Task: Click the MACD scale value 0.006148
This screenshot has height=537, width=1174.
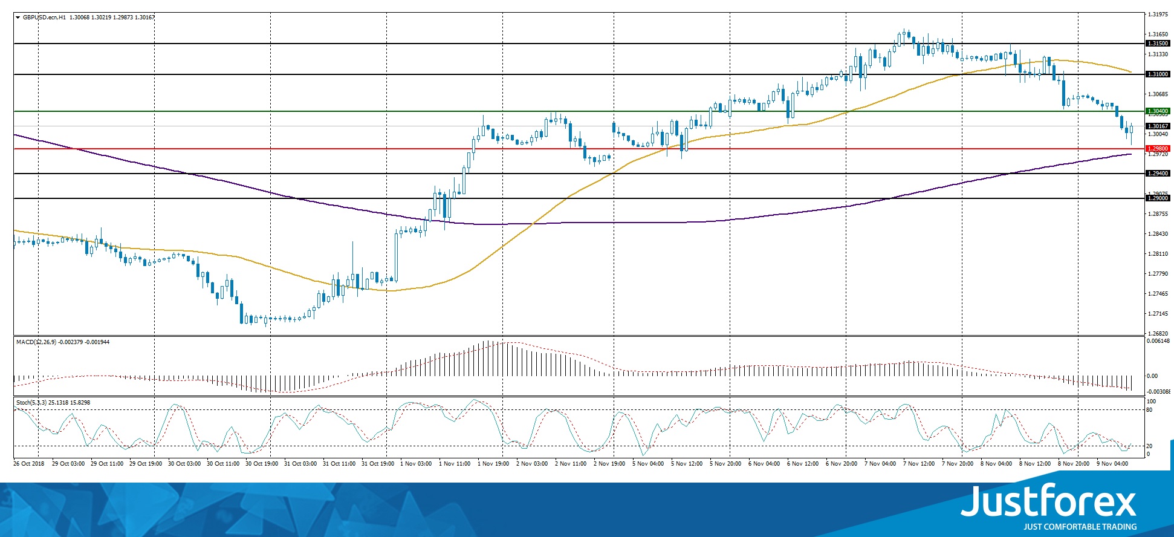Action: pos(1158,341)
